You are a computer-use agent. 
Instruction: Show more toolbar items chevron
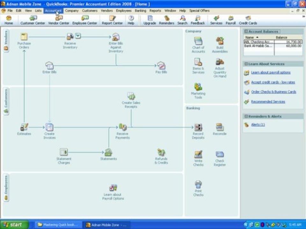click(304, 17)
